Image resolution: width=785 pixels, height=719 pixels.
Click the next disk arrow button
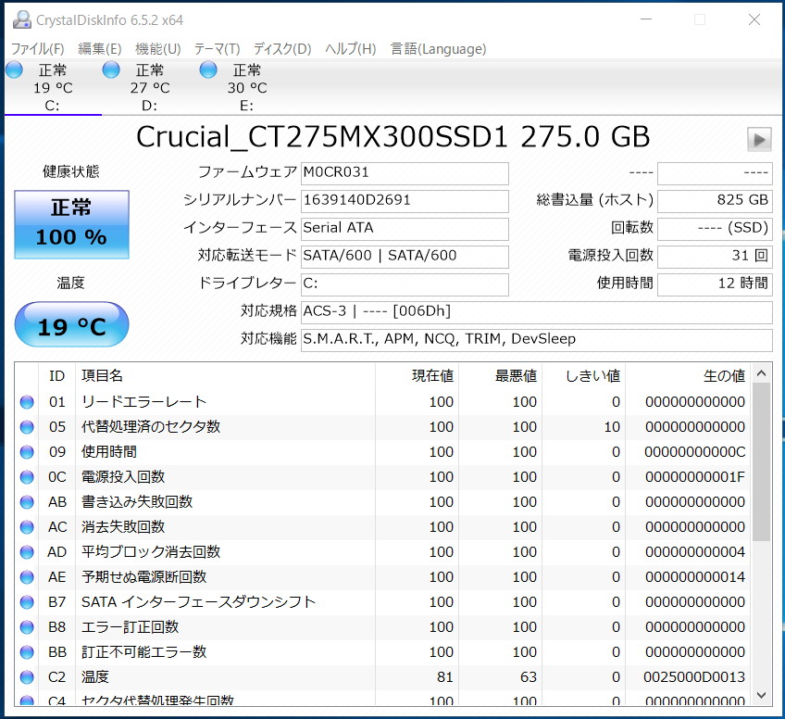click(x=759, y=139)
